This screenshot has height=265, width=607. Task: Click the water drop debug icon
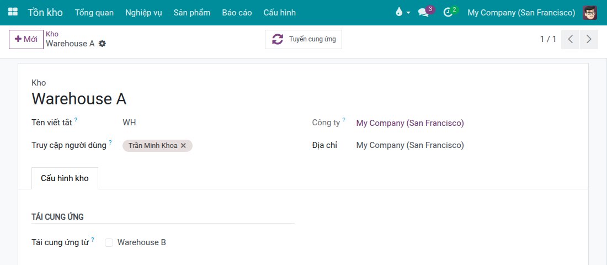tap(399, 12)
